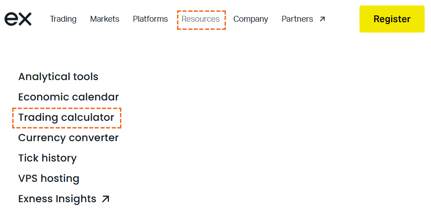
Task: Open Analytical tools from Resources list
Action: (58, 76)
